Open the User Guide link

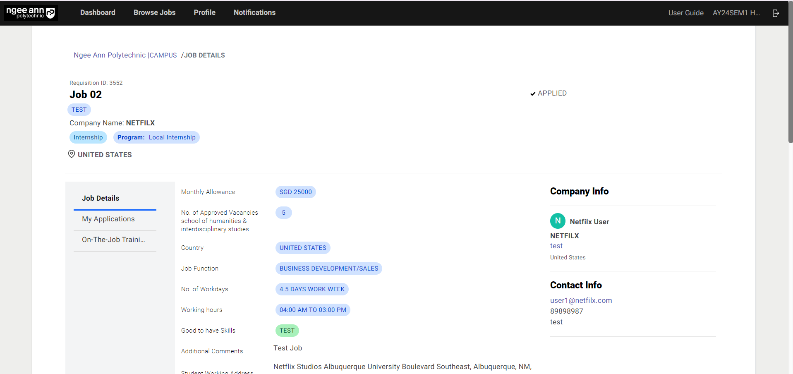point(685,13)
